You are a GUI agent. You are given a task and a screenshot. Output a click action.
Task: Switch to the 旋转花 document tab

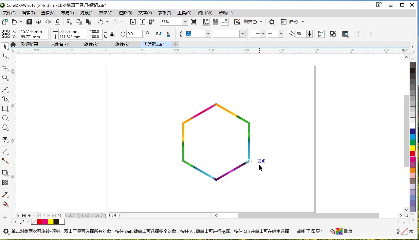click(x=91, y=44)
